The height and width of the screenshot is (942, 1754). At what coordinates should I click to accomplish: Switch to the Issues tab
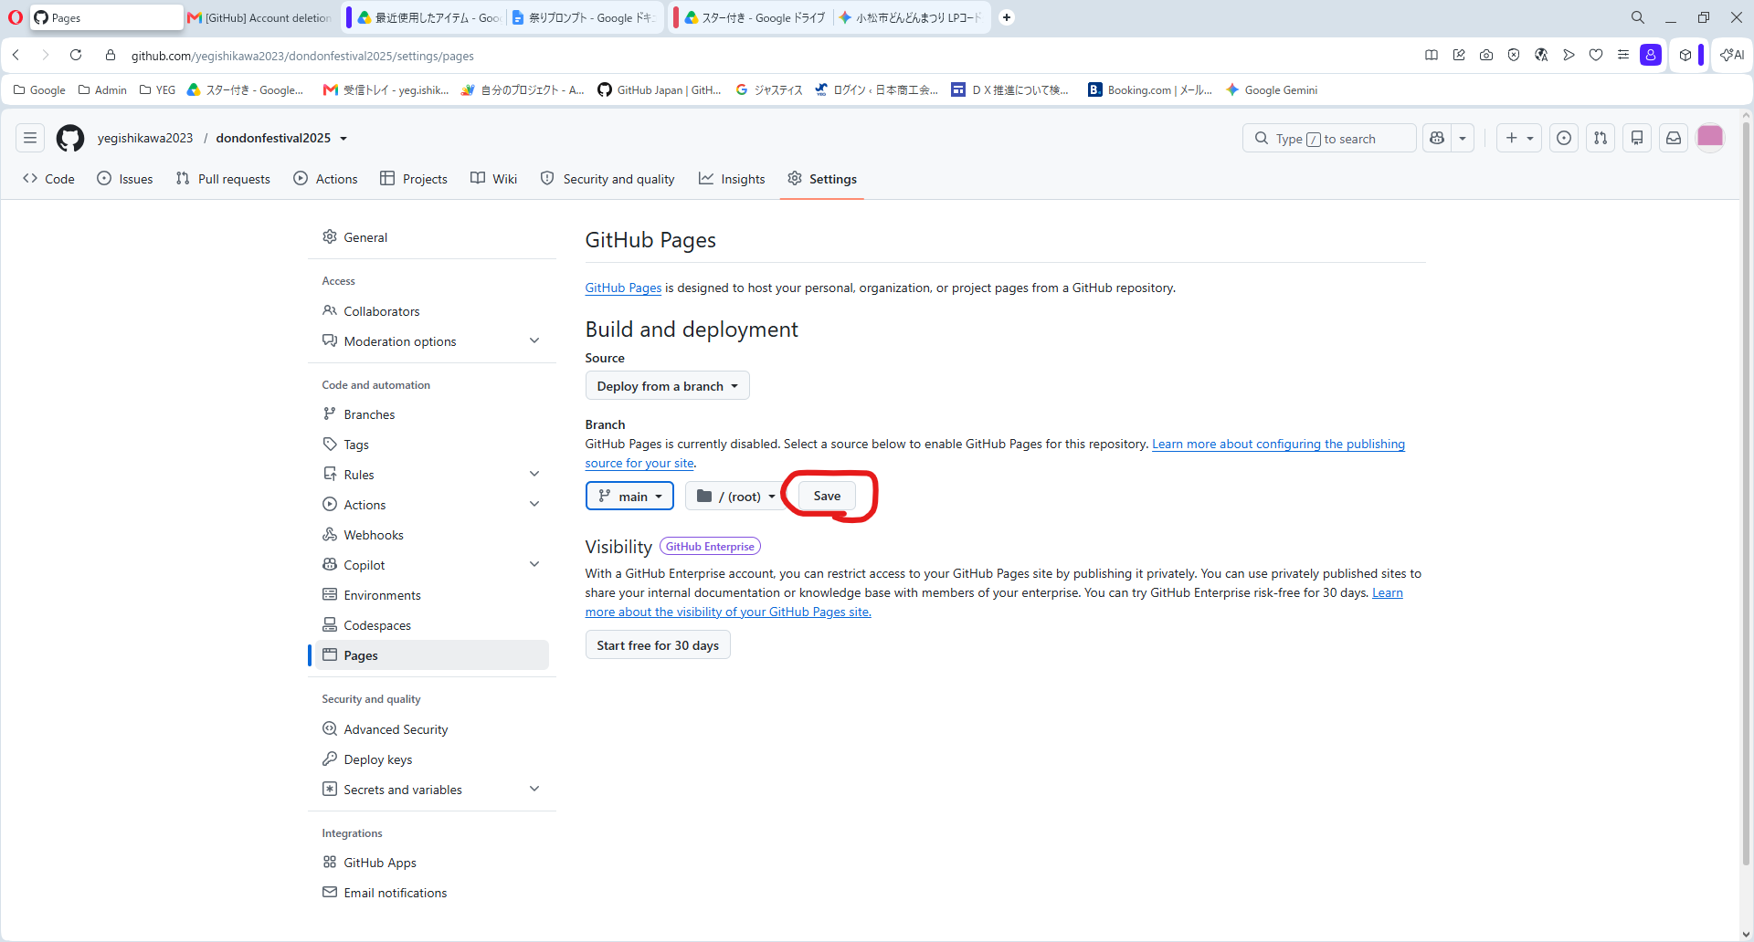(x=125, y=179)
